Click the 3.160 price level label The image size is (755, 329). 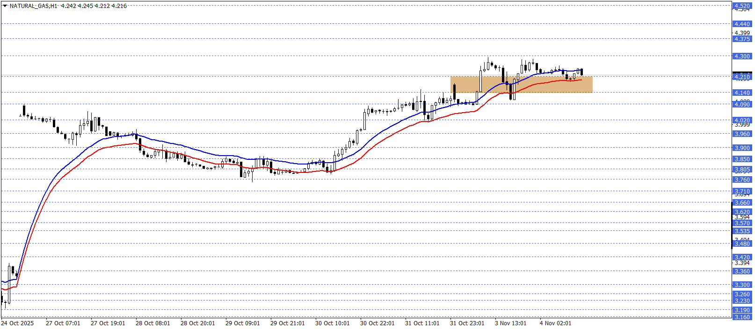point(742,317)
